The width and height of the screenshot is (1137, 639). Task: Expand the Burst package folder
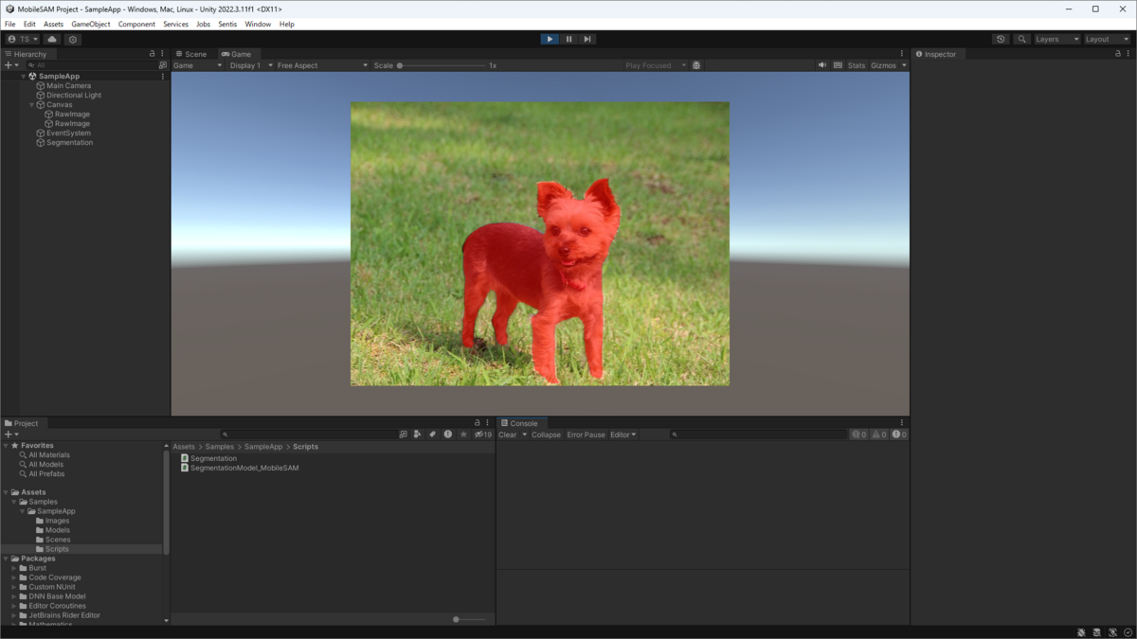coord(14,568)
